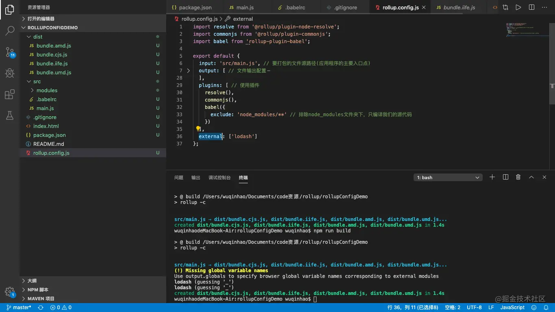The image size is (555, 312).
Task: Open the Search view in the activity bar
Action: 10,30
